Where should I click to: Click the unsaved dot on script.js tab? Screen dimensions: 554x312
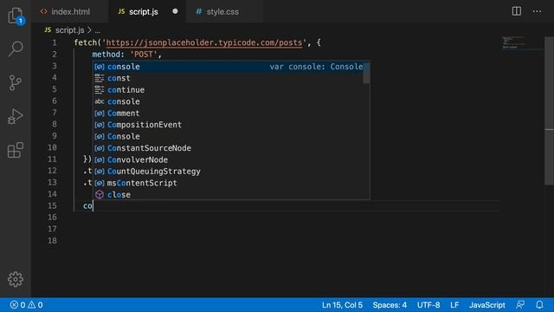[x=175, y=11]
